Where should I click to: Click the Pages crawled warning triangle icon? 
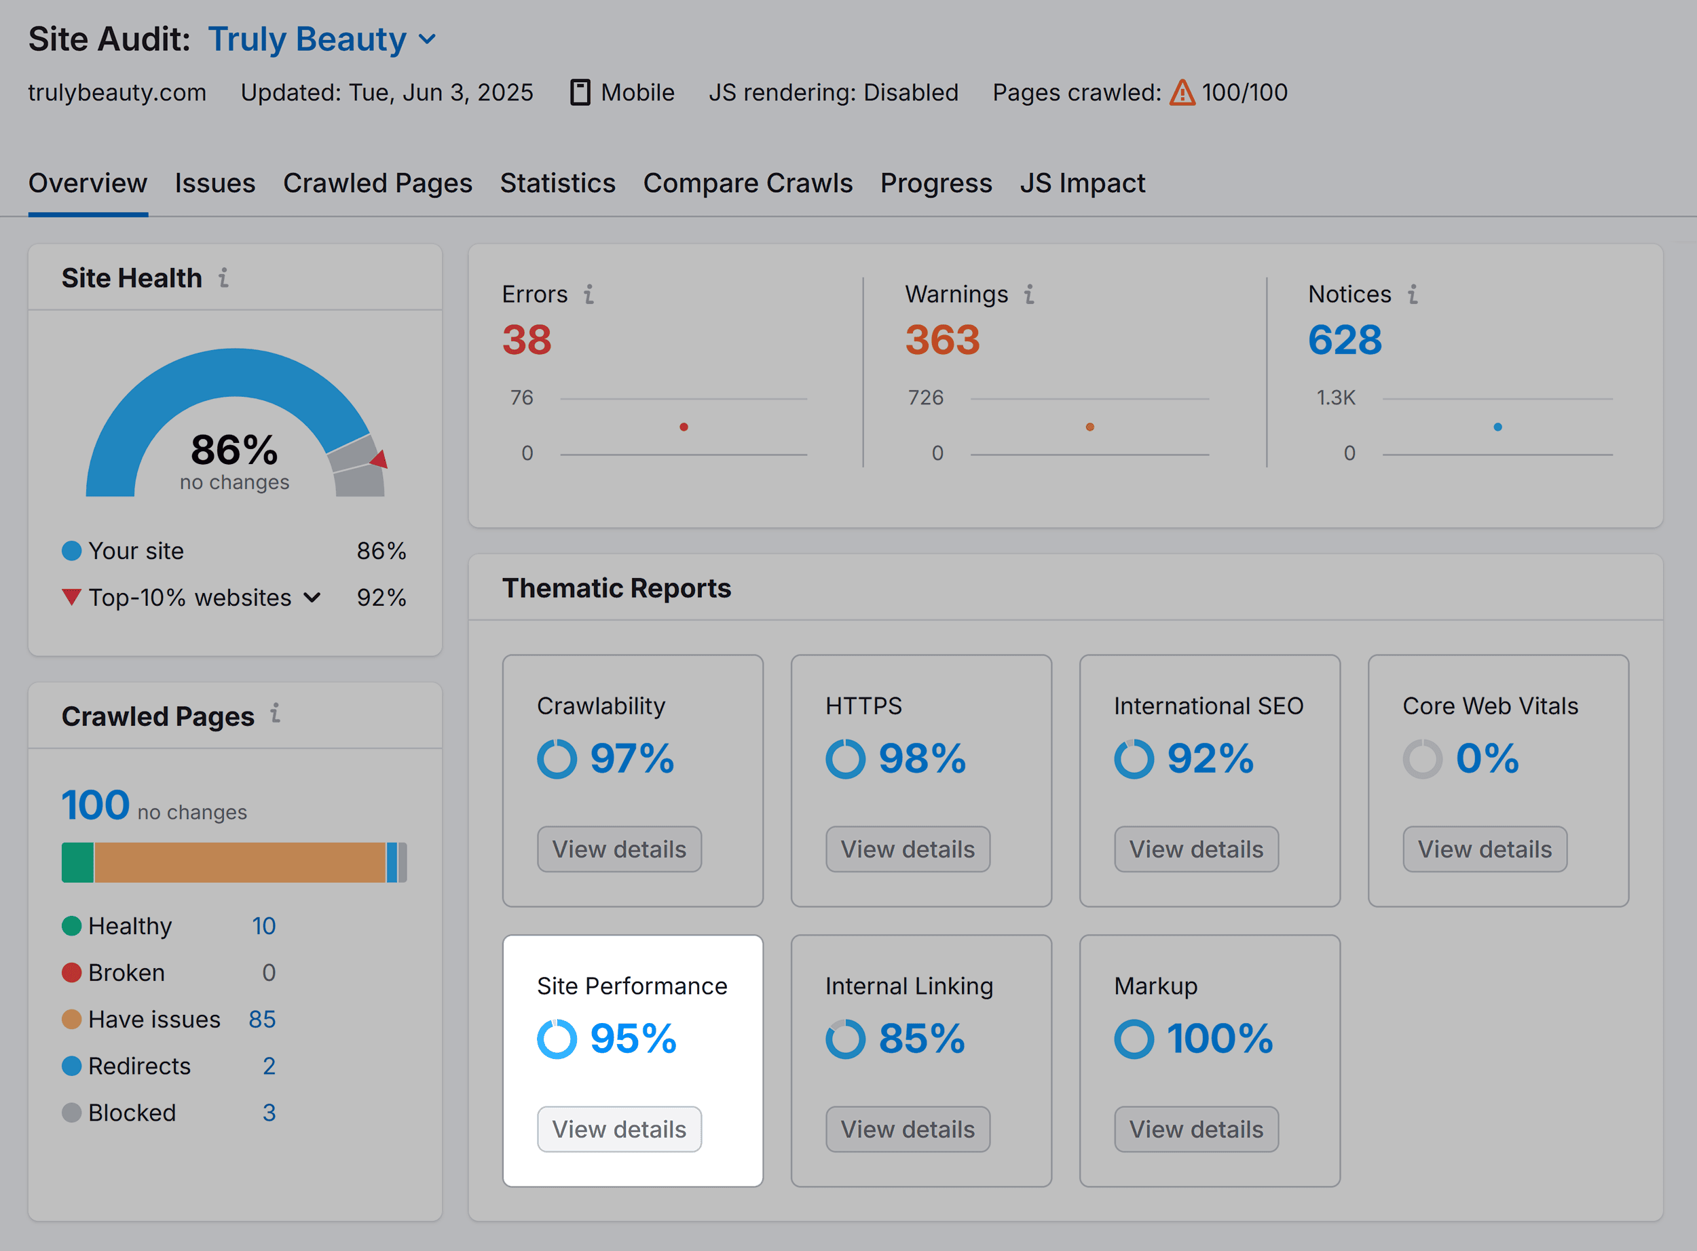coord(1182,92)
